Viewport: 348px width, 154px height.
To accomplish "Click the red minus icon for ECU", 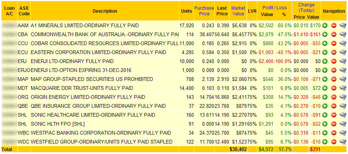I will click(x=334, y=52).
